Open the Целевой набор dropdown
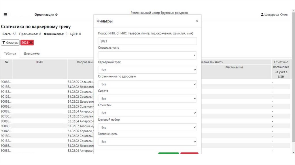295x165 pixels. point(147,127)
